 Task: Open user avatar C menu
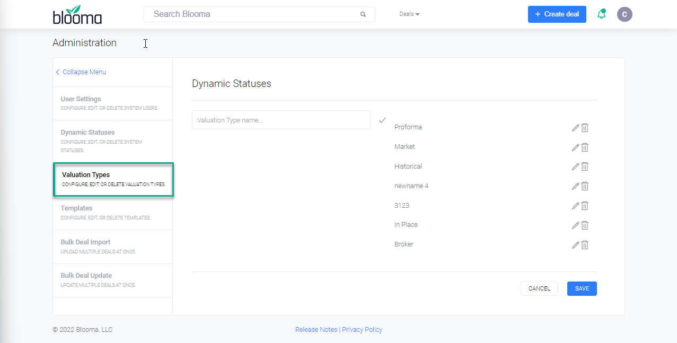point(625,14)
